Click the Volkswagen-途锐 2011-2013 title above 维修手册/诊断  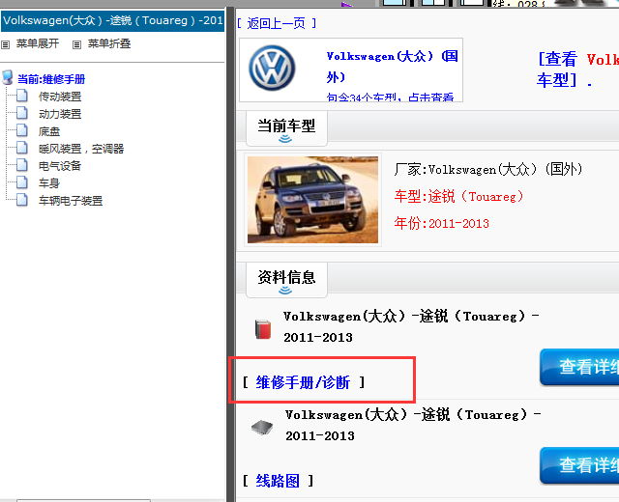411,326
